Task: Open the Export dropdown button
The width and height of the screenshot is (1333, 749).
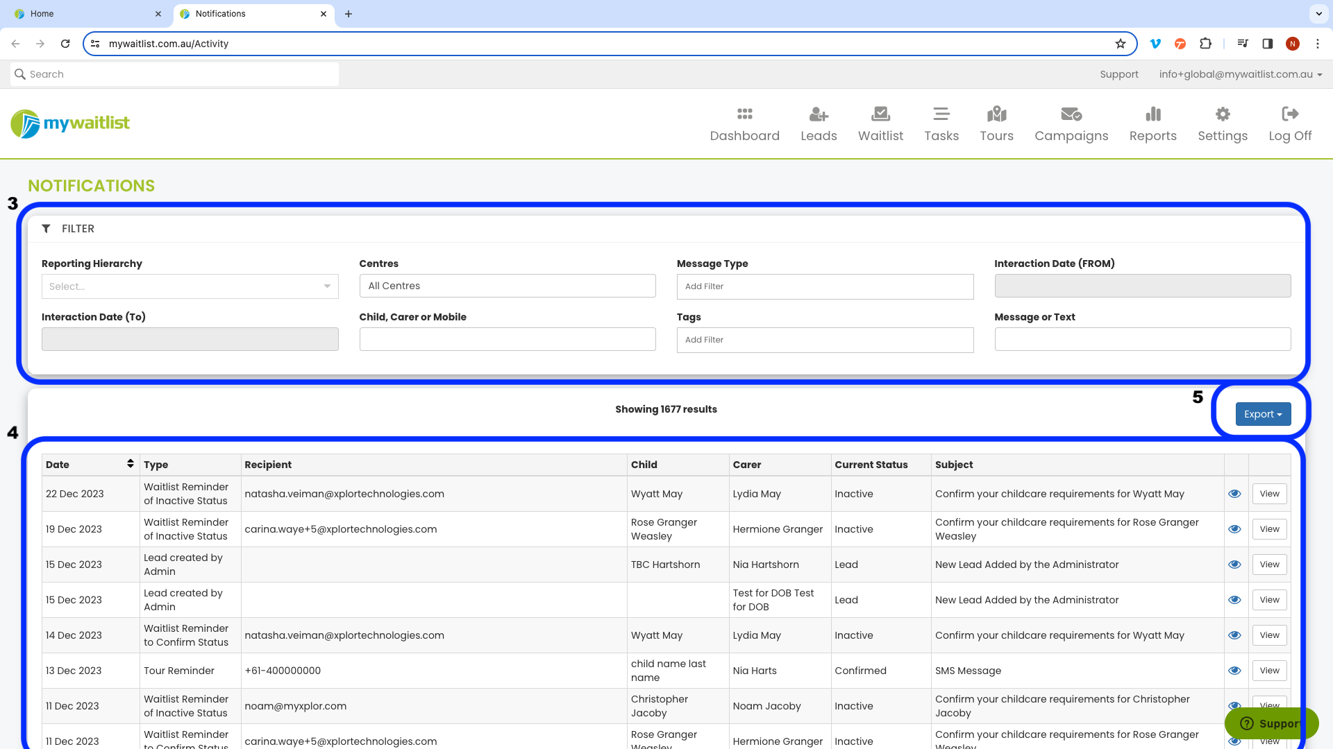Action: [1263, 414]
